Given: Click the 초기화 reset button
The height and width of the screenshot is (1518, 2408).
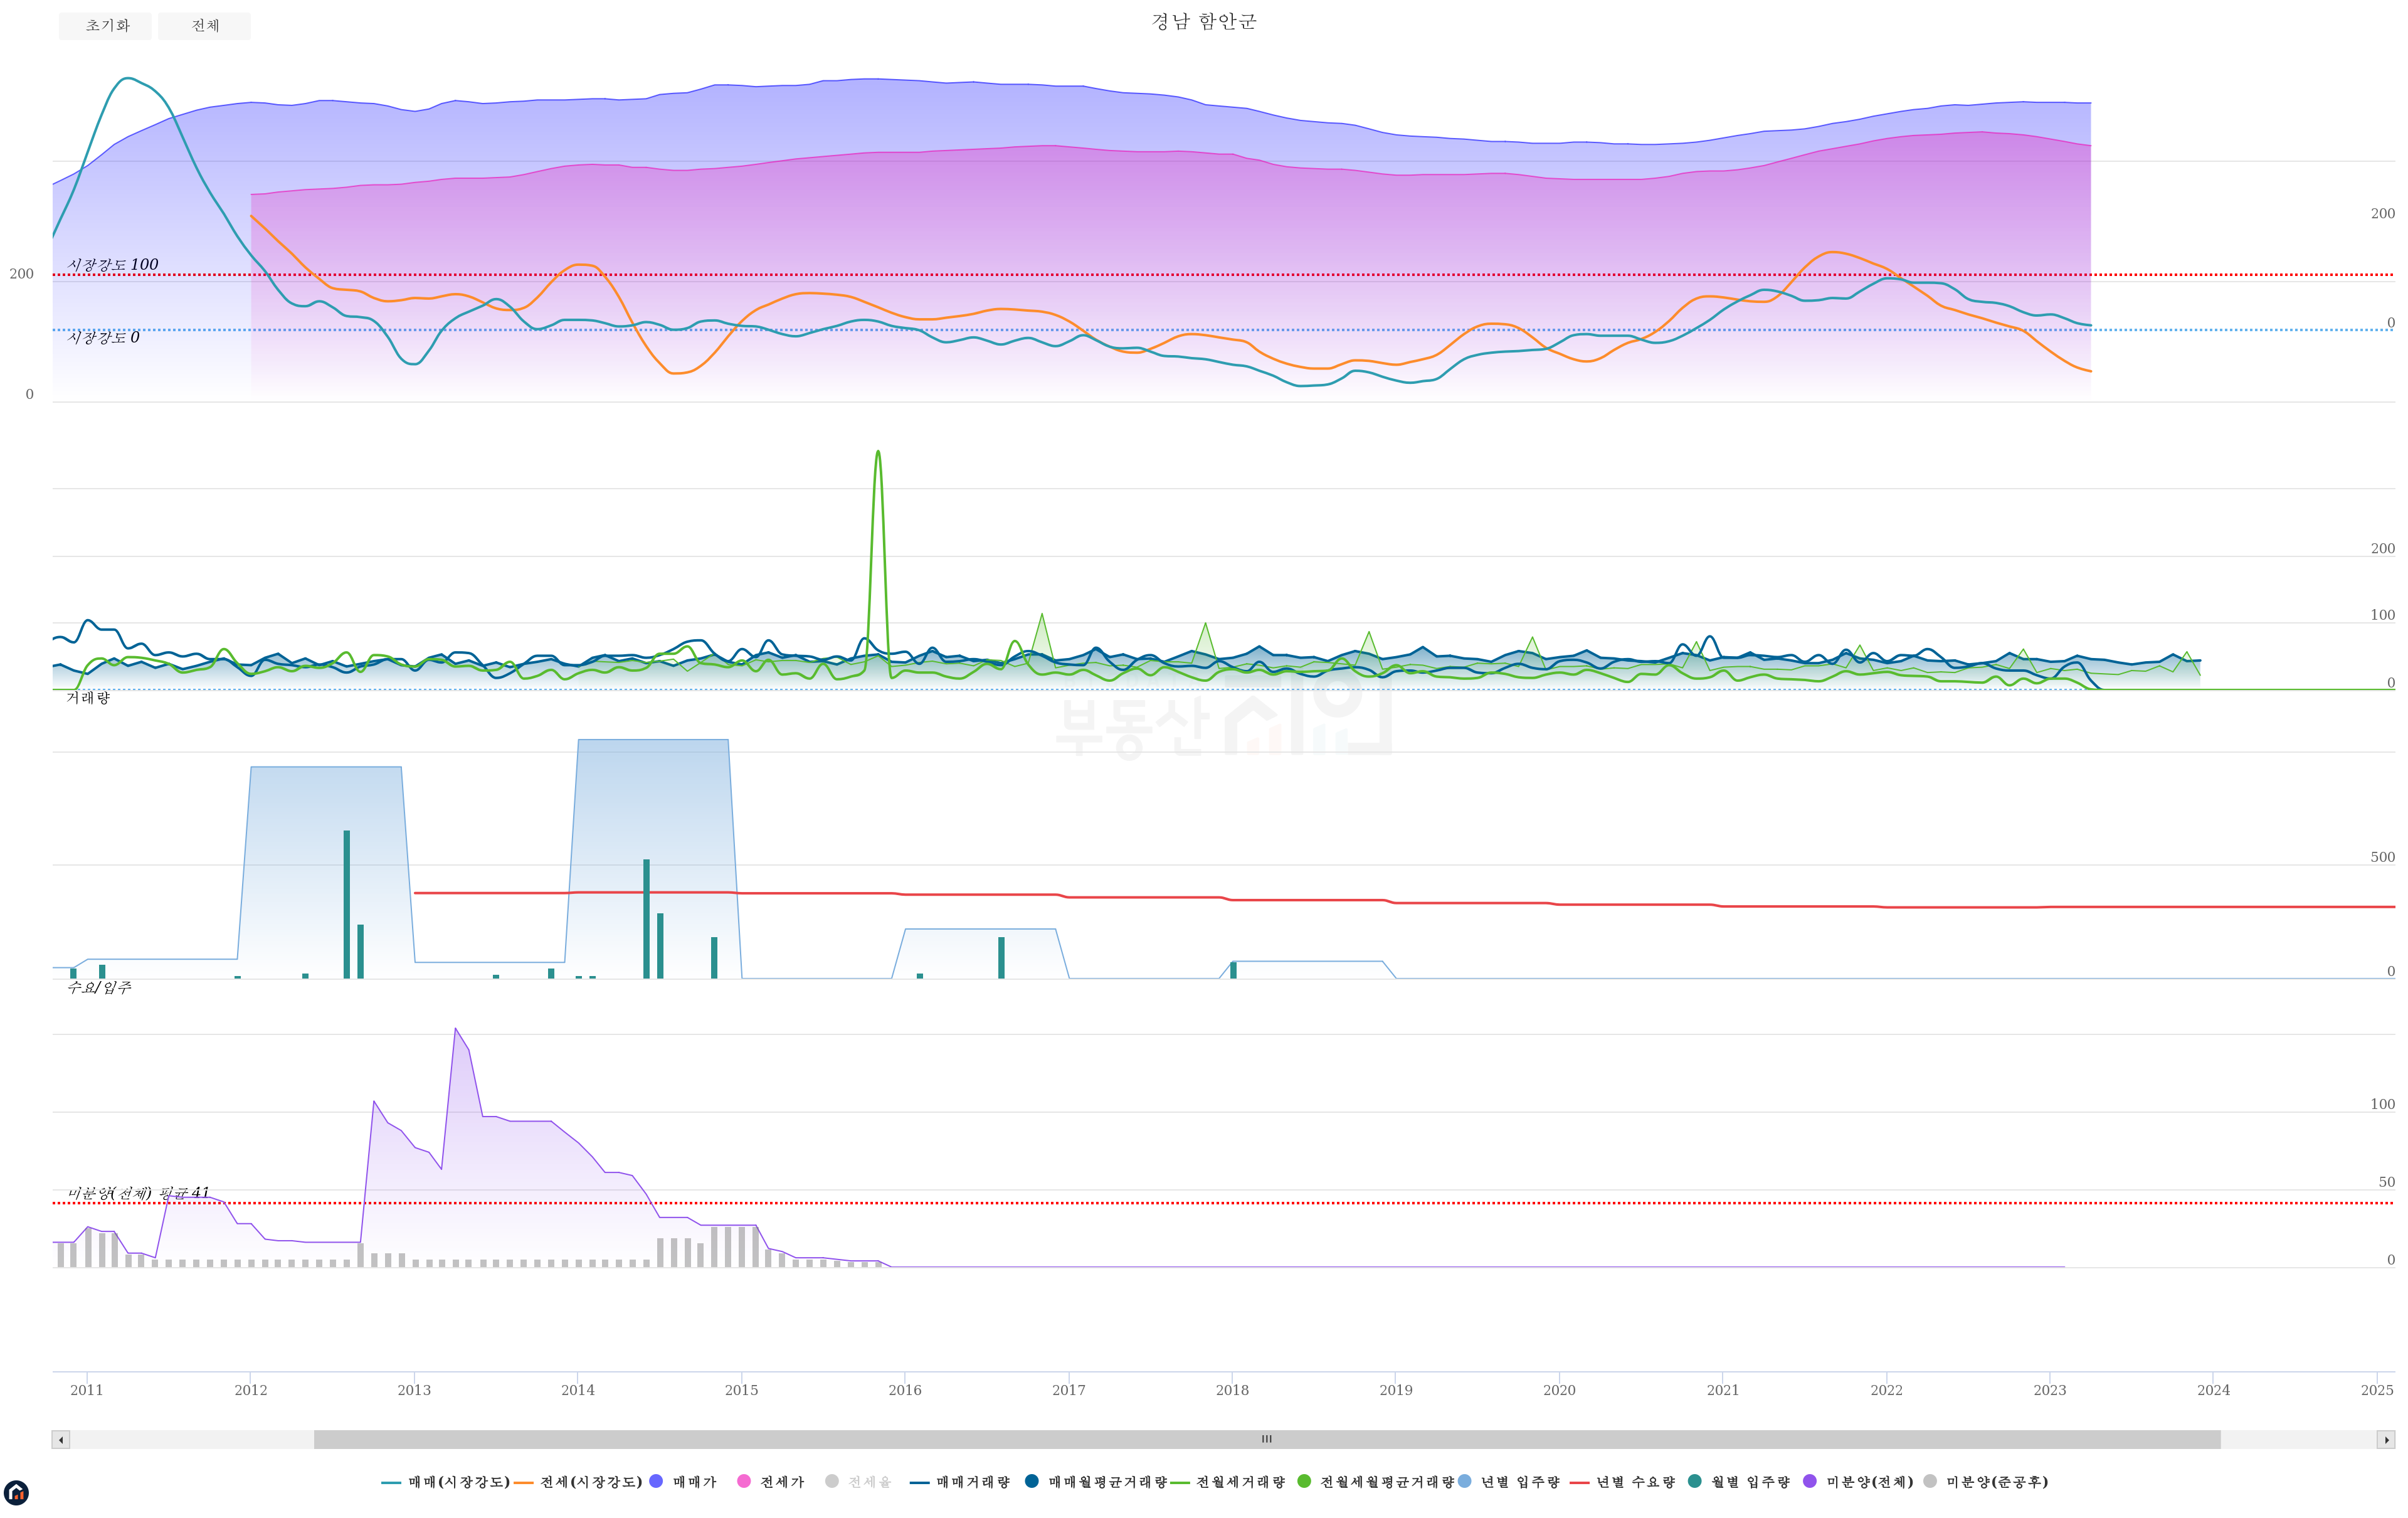Looking at the screenshot, I should point(105,26).
